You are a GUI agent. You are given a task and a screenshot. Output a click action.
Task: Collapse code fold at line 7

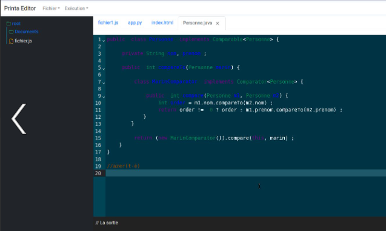click(104, 82)
